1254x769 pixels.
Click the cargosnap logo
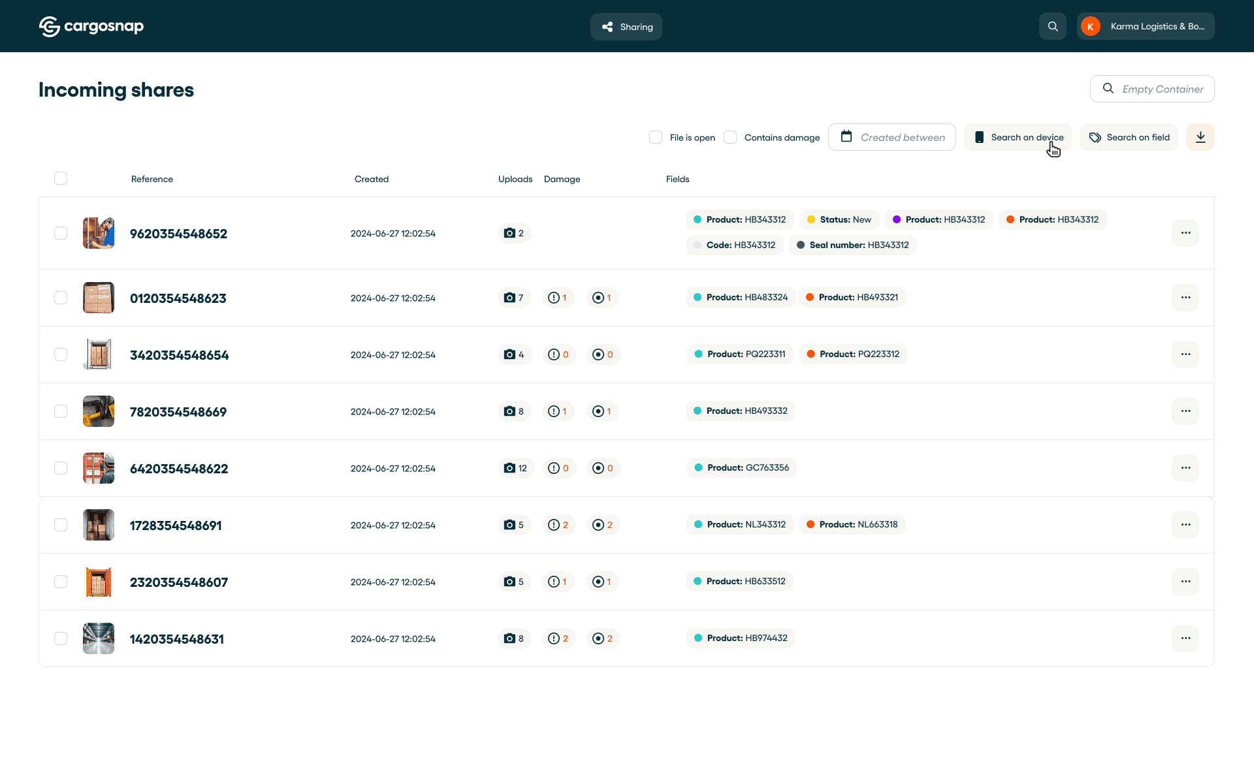[x=91, y=27]
